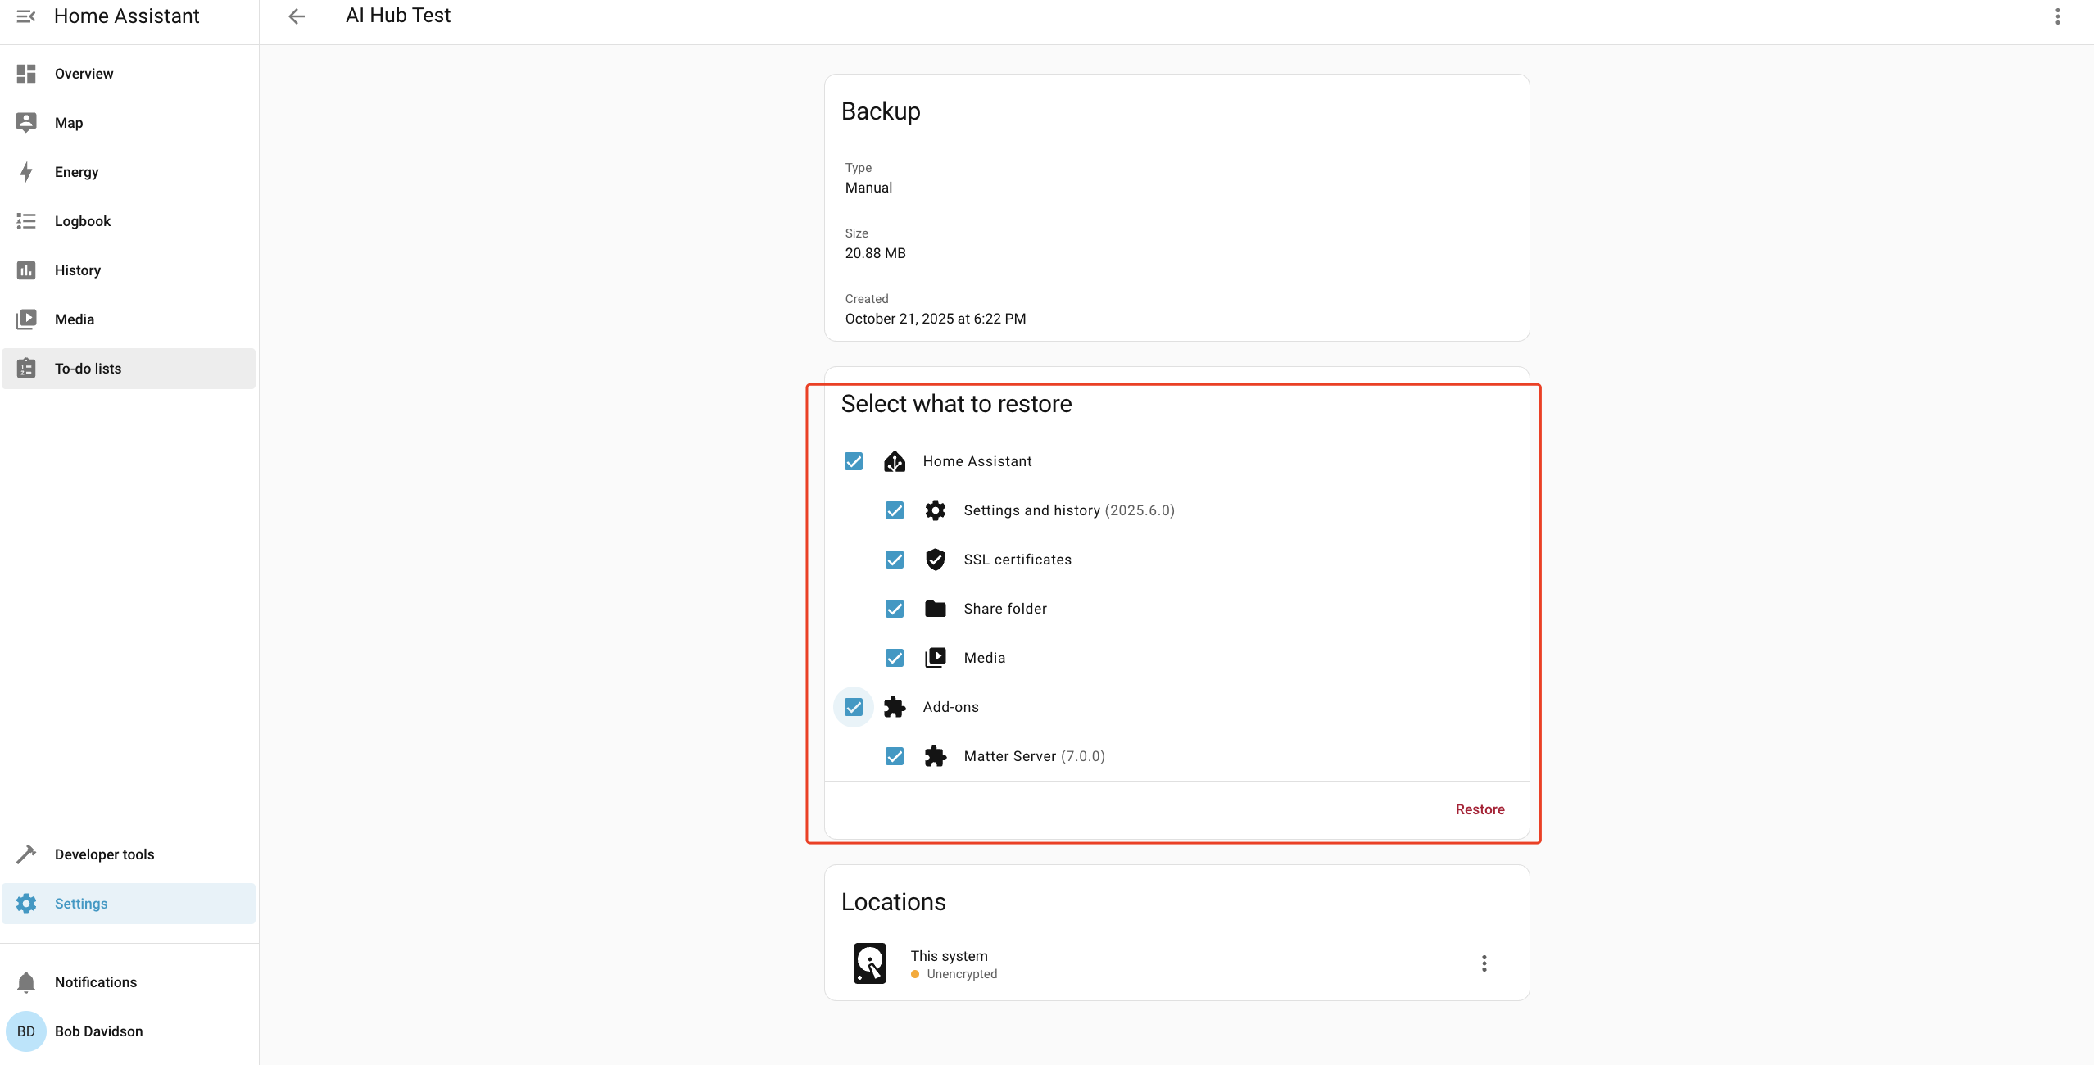The width and height of the screenshot is (2094, 1065).
Task: Click the Media sidebar icon
Action: point(26,319)
